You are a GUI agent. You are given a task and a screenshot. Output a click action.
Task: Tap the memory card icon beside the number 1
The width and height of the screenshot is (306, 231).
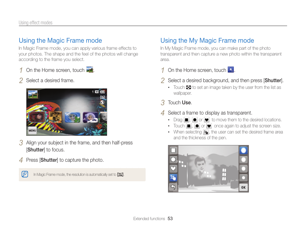(x=97, y=92)
